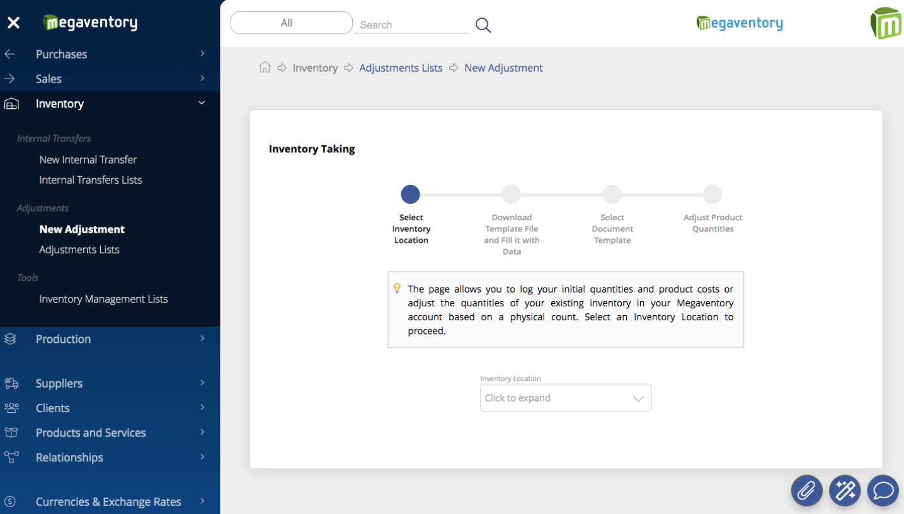Expand the Production menu chevron

pos(202,338)
